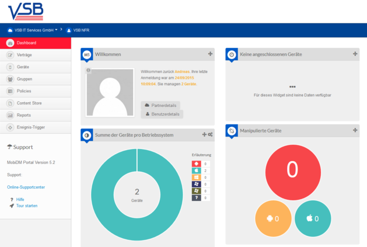Click the Android legend swatch
The image size is (367, 247).
click(x=197, y=163)
